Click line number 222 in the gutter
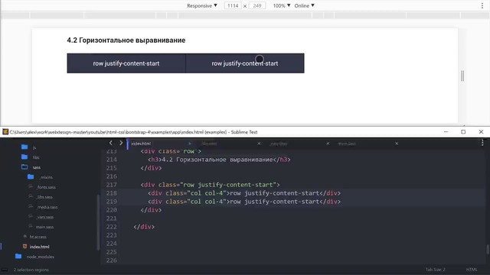The width and height of the screenshot is (490, 275). click(x=112, y=227)
